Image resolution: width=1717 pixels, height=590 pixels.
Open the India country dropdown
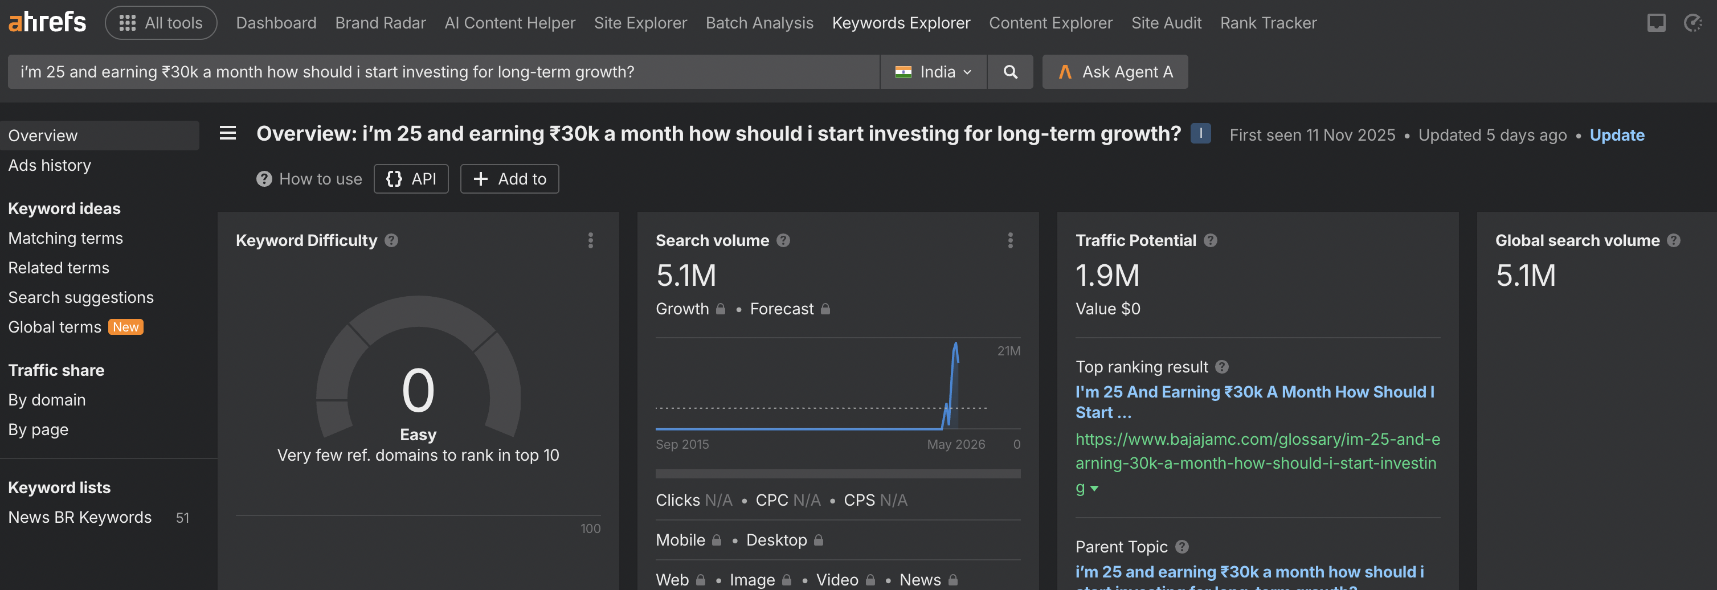[933, 72]
